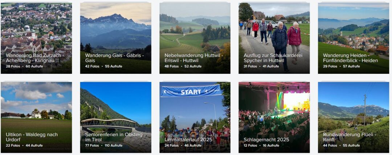Image resolution: width=392 pixels, height=155 pixels.
Task: Open the Seniorenferien in Obsteig im Tirol album
Action: click(115, 117)
